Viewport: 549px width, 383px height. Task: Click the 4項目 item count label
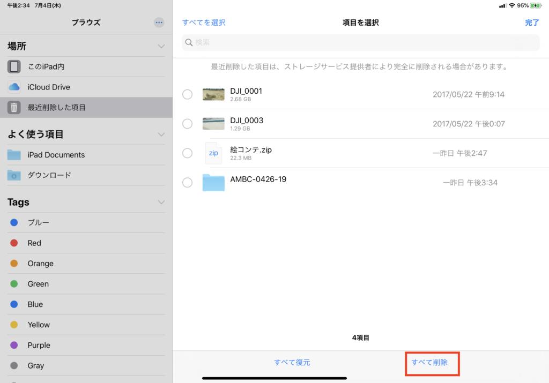361,337
